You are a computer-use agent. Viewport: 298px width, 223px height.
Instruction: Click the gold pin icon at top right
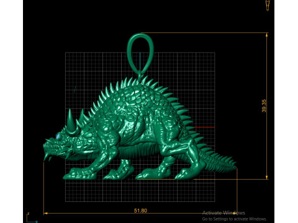click(x=268, y=6)
